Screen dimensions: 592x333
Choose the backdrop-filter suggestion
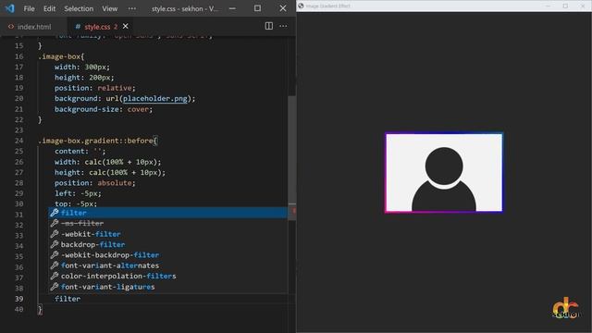click(167, 244)
